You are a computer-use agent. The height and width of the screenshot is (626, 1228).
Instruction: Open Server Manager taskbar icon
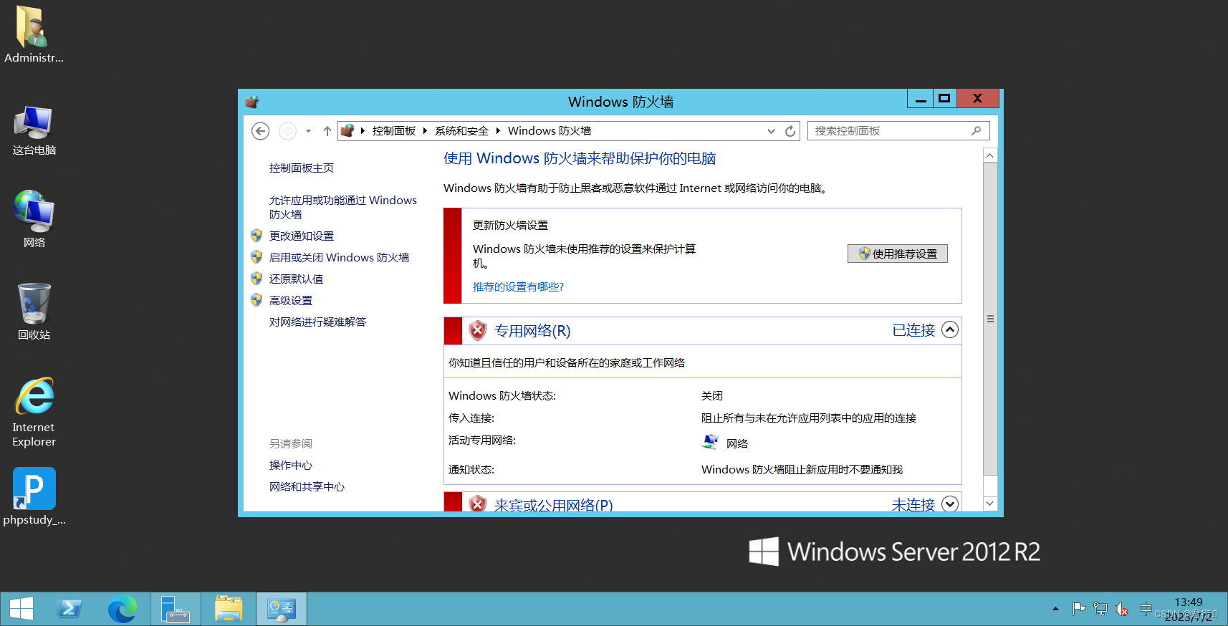pyautogui.click(x=175, y=609)
